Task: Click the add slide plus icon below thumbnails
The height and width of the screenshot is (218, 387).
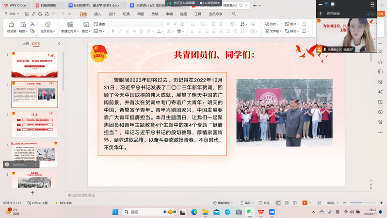Action: tap(33, 193)
